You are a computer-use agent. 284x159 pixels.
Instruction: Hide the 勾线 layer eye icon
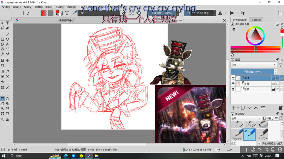pyautogui.click(x=233, y=78)
